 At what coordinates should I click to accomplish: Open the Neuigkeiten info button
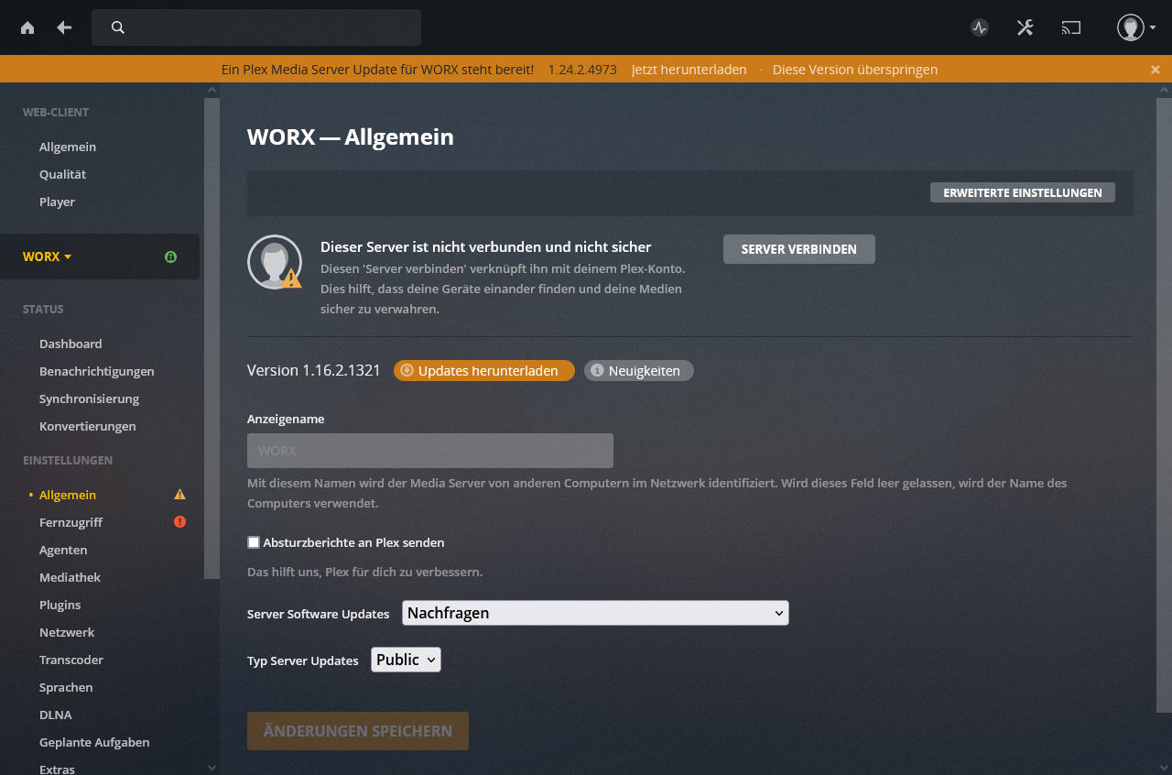coord(639,370)
